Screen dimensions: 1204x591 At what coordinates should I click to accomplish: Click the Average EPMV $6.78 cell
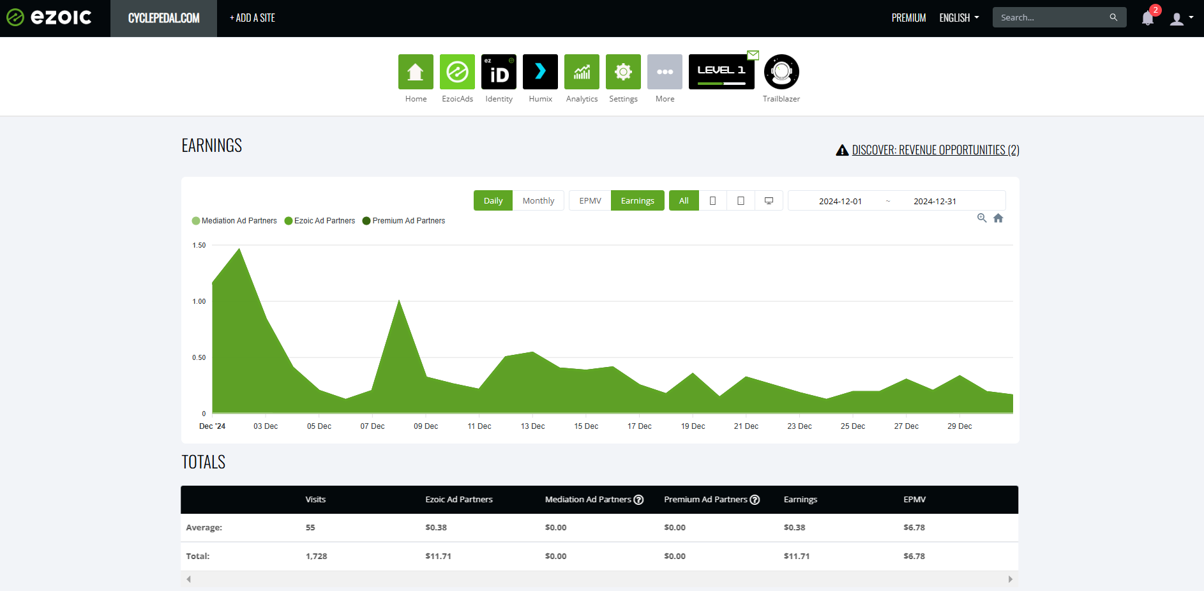(914, 528)
